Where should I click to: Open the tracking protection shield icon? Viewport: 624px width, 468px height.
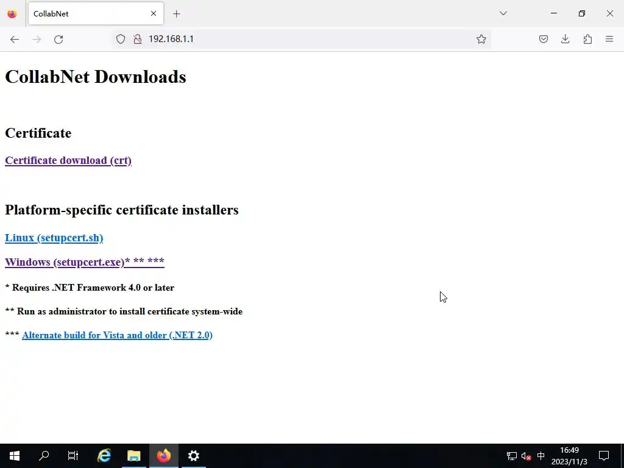121,39
